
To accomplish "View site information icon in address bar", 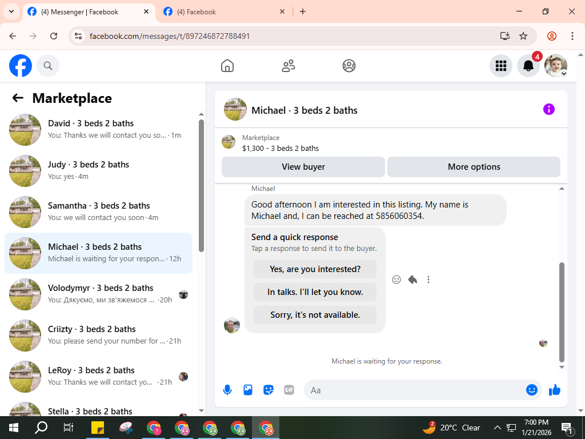I will pos(78,36).
